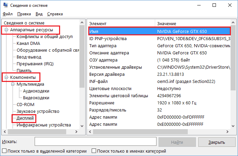Select Прерывания (IRQ) item
This screenshot has height=156, width=238.
click(x=35, y=64)
